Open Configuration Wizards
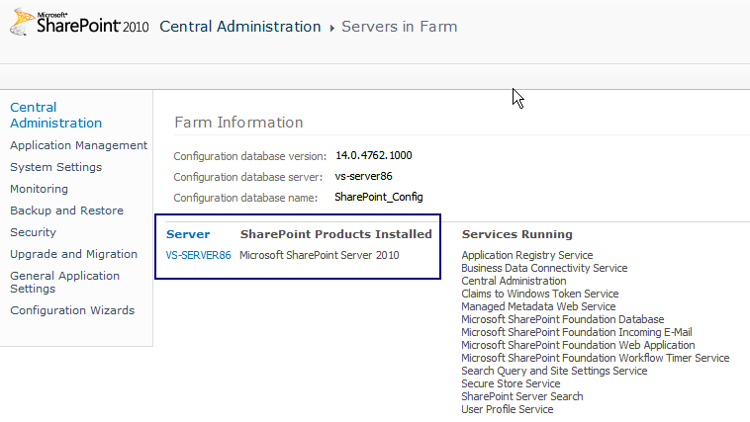 (72, 310)
